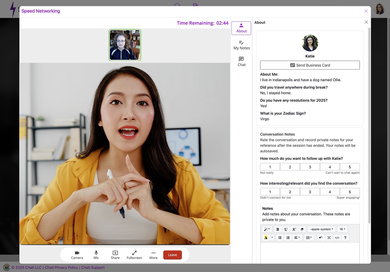Undo the last edit in notes
Image resolution: width=390 pixels, height=272 pixels.
[x=321, y=238]
